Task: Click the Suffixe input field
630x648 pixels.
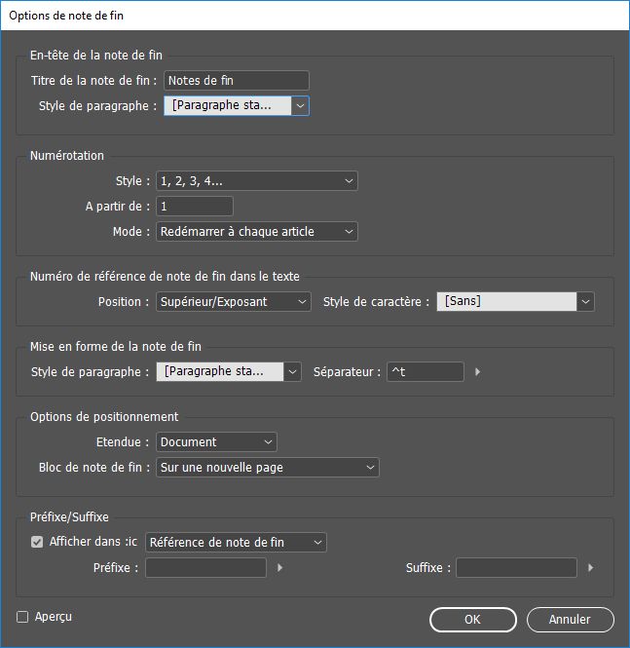Action: click(516, 567)
